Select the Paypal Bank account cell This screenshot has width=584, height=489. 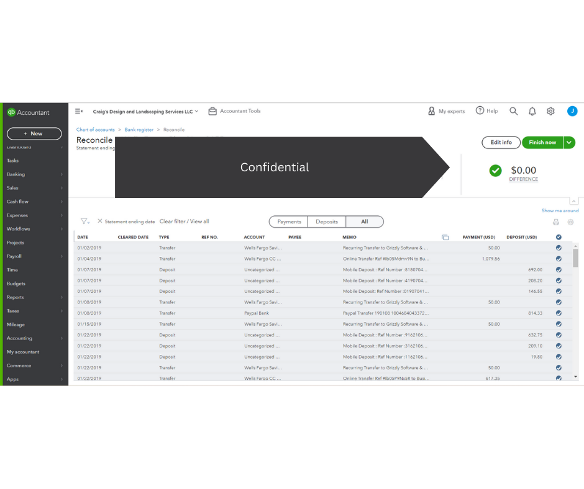[x=256, y=313]
